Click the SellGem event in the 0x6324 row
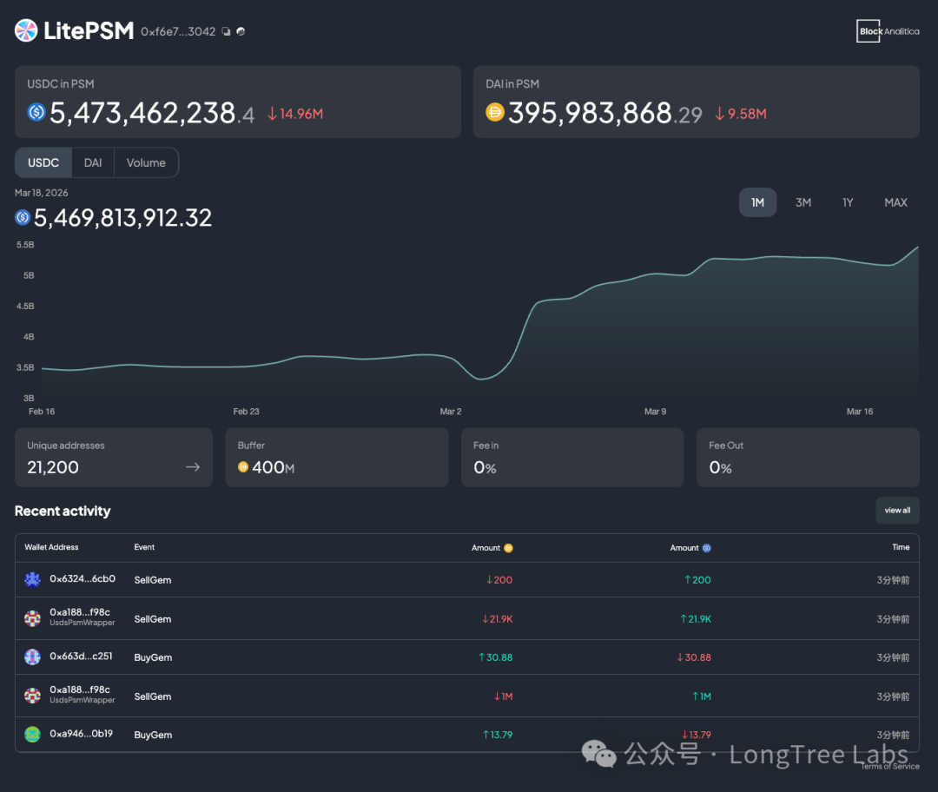938x792 pixels. pyautogui.click(x=153, y=580)
